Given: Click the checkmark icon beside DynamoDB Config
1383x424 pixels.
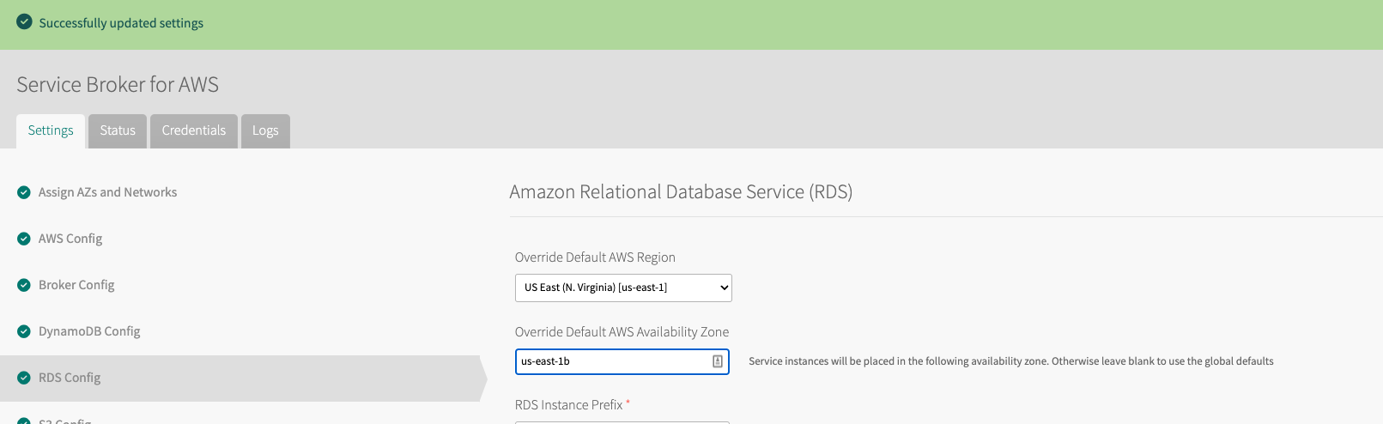Looking at the screenshot, I should (x=24, y=331).
